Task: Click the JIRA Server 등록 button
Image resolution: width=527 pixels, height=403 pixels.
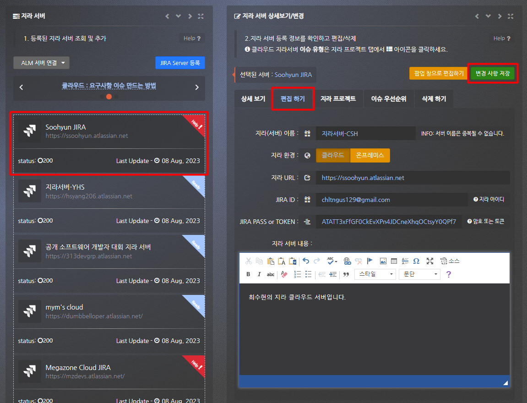Action: [180, 63]
